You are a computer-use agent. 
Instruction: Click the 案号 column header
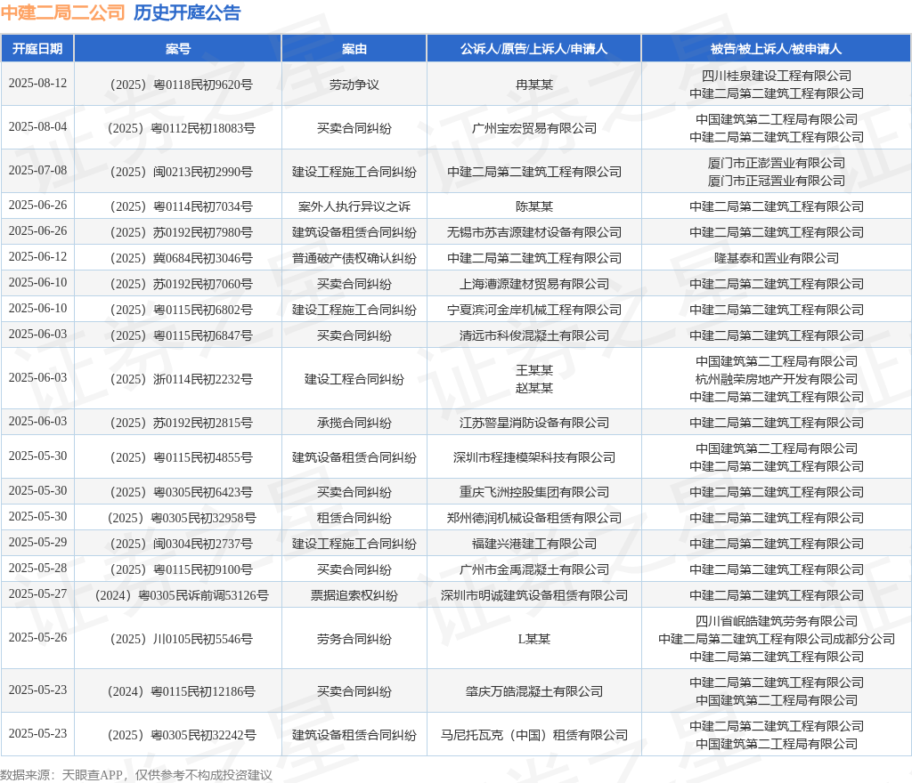(178, 49)
